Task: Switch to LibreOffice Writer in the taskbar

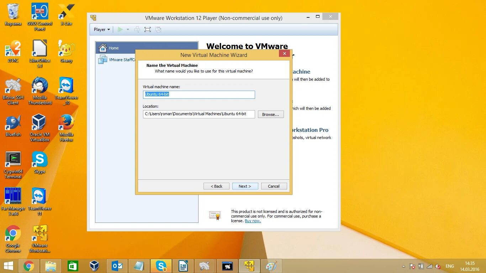Action: coord(183,266)
